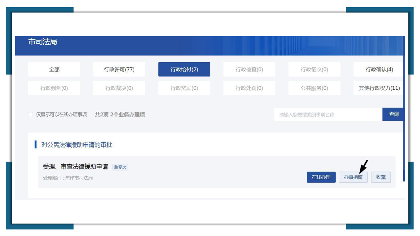Click 收藏 to bookmark the item
This screenshot has height=236, width=420.
pyautogui.click(x=381, y=177)
